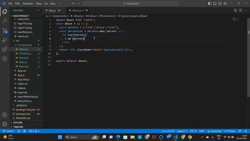The width and height of the screenshot is (250, 141).
Task: Open the Explorer view in activity bar
Action: [5, 11]
